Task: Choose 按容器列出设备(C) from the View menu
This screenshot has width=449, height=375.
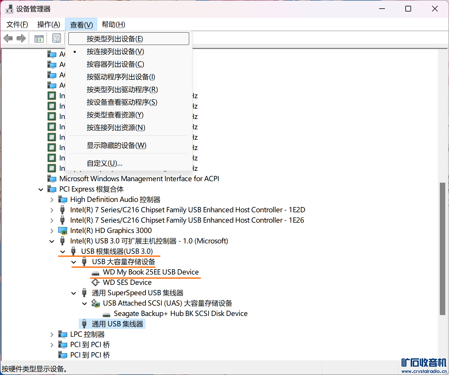Action: pos(129,64)
